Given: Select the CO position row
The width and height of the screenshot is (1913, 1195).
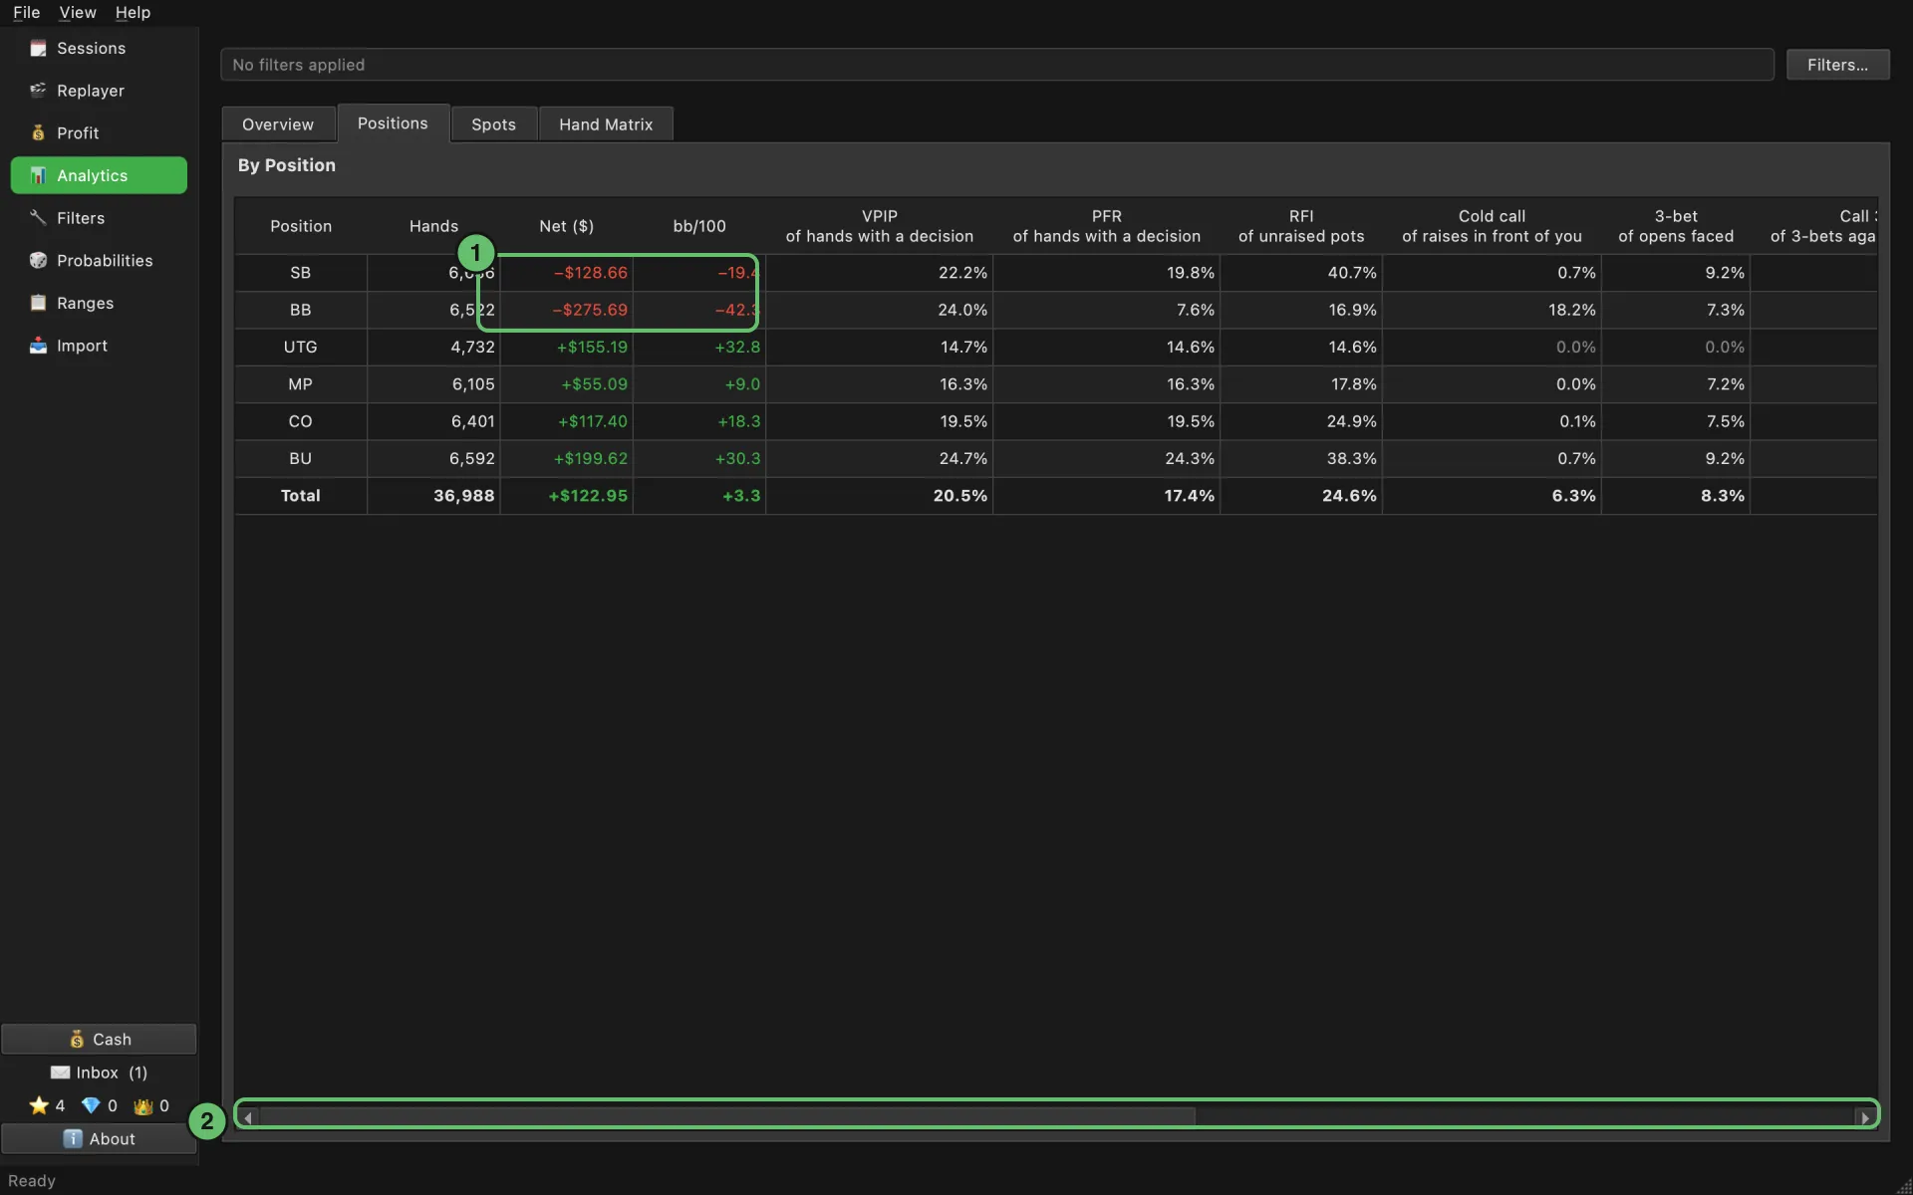Looking at the screenshot, I should pyautogui.click(x=1056, y=421).
